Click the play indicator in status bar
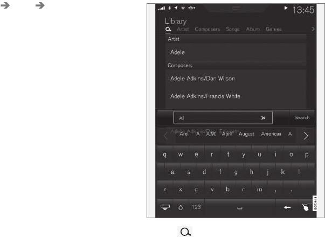The image size is (325, 237). point(286,8)
